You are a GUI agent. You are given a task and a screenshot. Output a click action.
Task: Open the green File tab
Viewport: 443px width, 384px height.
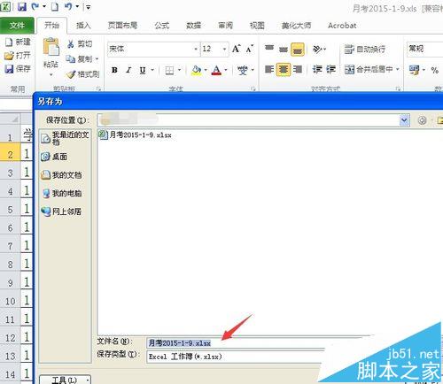click(17, 26)
